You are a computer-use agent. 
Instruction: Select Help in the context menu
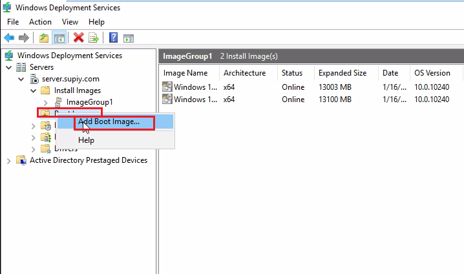(x=86, y=140)
